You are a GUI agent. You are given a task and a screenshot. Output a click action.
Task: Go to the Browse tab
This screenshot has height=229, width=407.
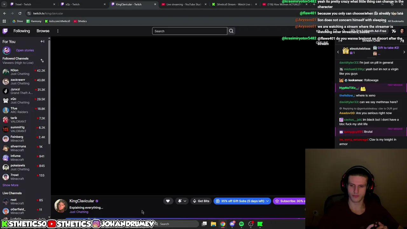pos(43,31)
